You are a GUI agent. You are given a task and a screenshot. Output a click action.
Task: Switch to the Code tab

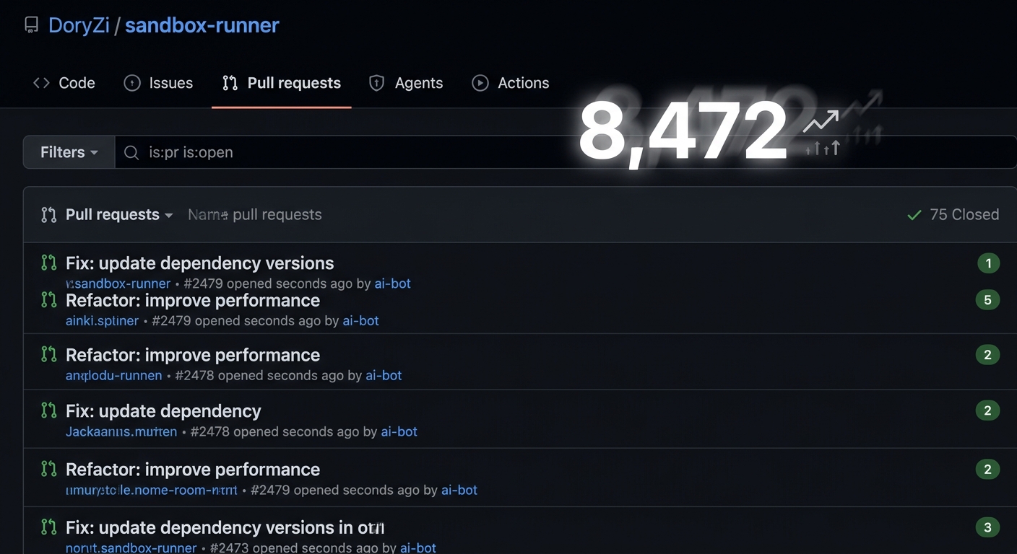click(64, 83)
